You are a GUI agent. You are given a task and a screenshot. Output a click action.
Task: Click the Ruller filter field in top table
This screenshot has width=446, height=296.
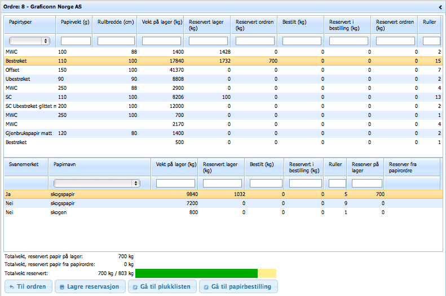pos(431,41)
